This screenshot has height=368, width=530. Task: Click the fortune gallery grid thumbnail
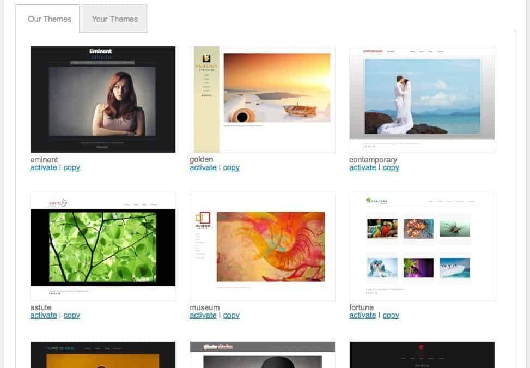[422, 247]
